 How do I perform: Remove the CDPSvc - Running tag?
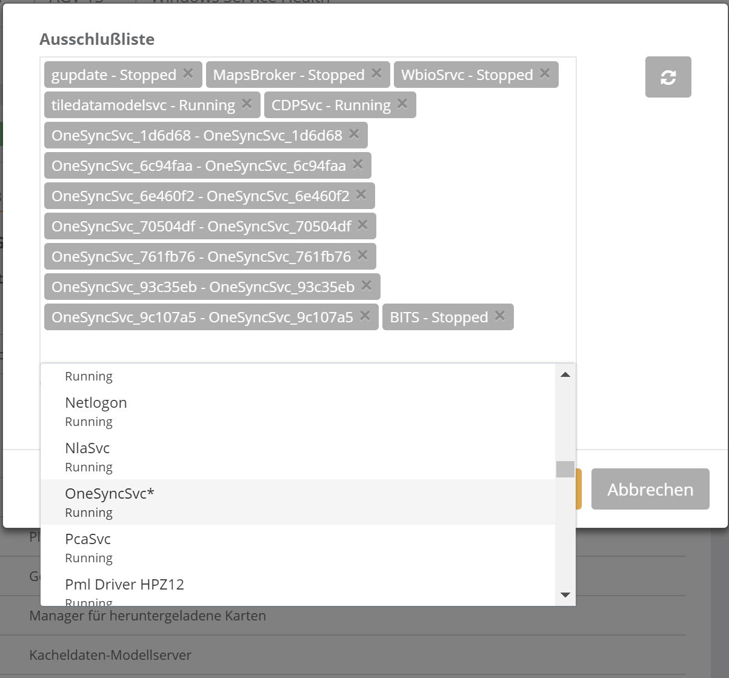(402, 104)
